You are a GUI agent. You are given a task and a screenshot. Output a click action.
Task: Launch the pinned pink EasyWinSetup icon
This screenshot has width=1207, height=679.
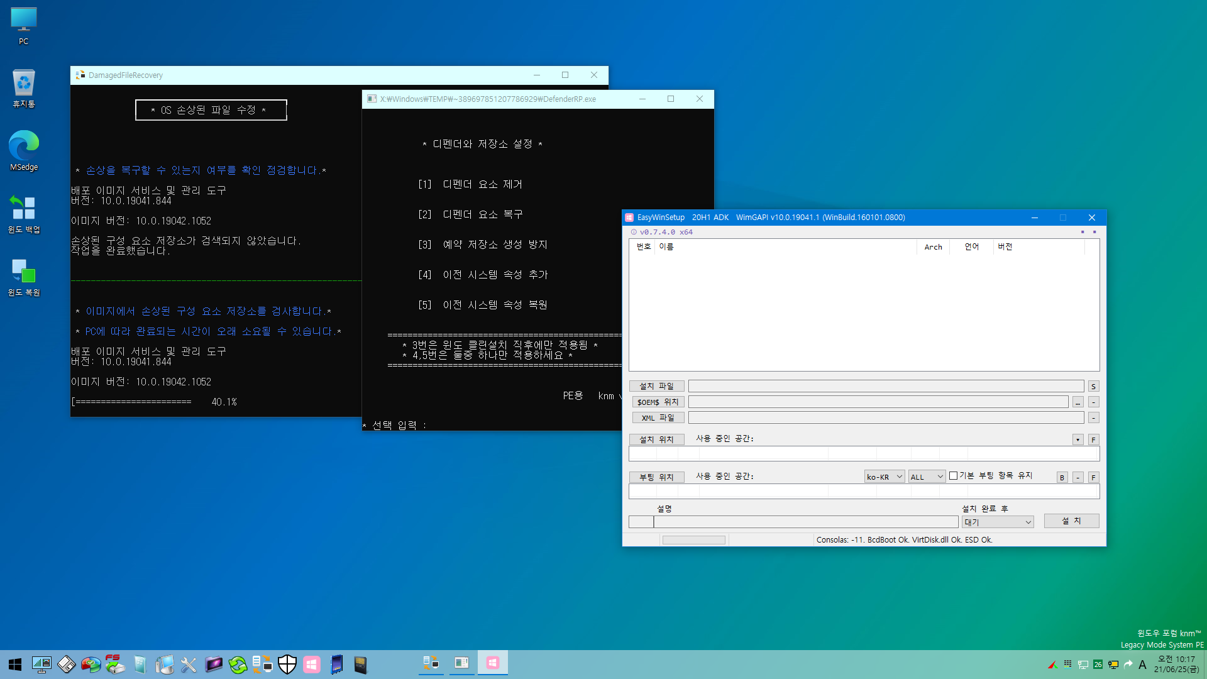(311, 665)
